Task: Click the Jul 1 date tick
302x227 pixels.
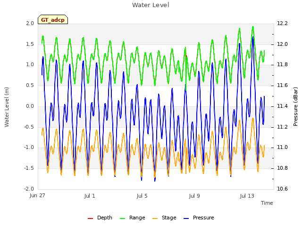Action: click(x=90, y=196)
